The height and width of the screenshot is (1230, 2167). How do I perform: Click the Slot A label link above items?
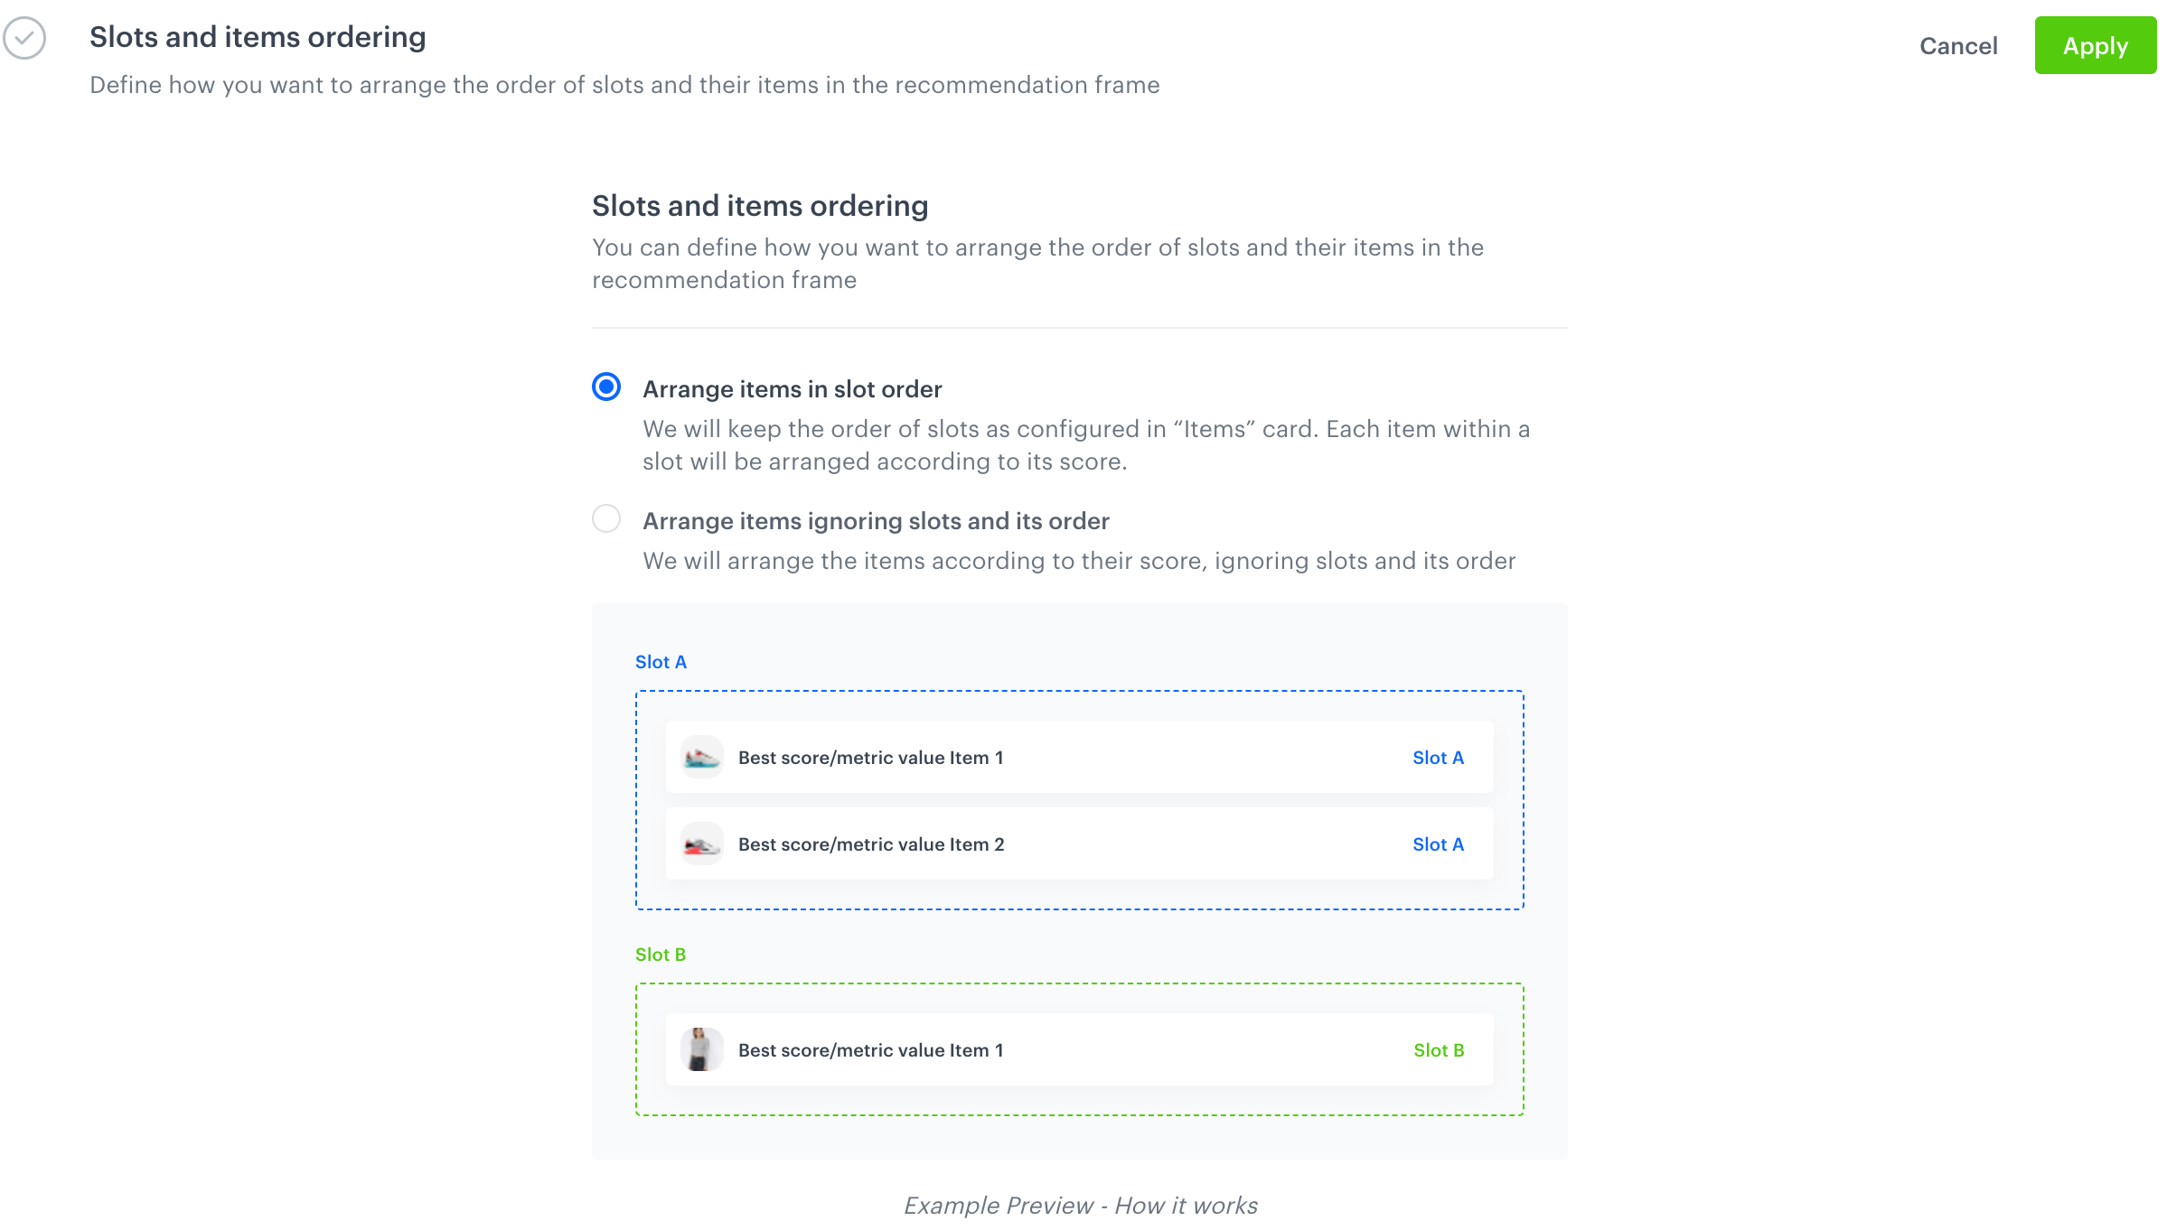coord(661,661)
